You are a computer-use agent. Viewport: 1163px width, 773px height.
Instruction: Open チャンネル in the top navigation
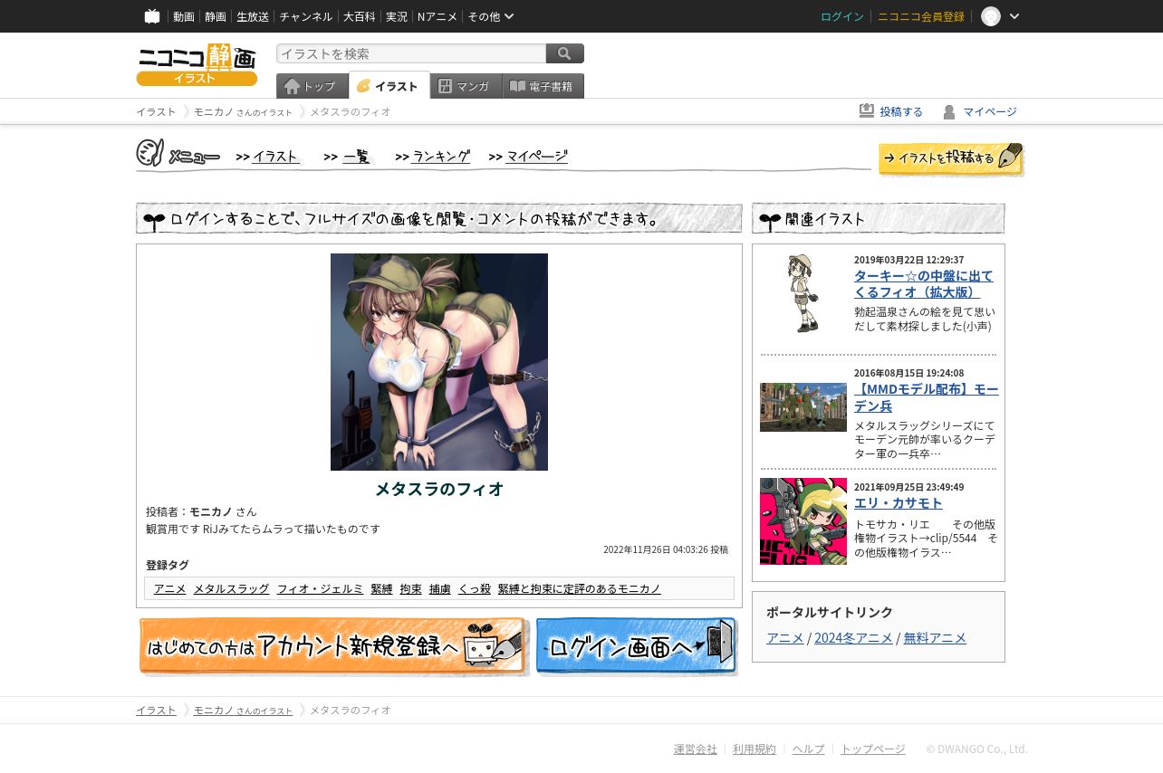pos(306,16)
